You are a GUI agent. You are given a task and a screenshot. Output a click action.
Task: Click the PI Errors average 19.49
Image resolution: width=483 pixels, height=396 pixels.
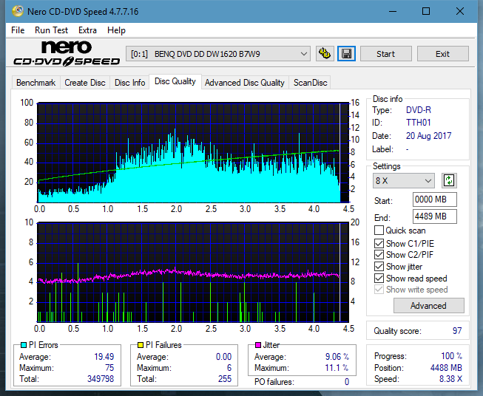coord(104,357)
